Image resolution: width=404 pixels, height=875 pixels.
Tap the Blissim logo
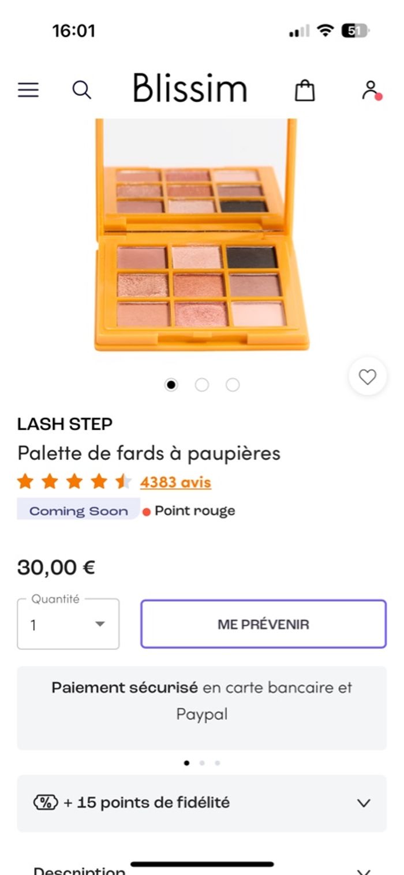pos(190,89)
